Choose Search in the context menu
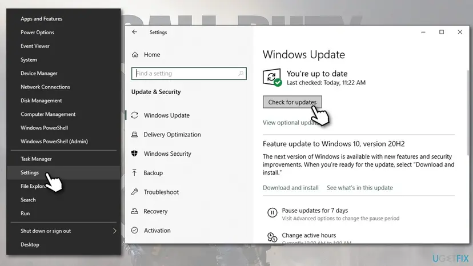 click(x=28, y=200)
